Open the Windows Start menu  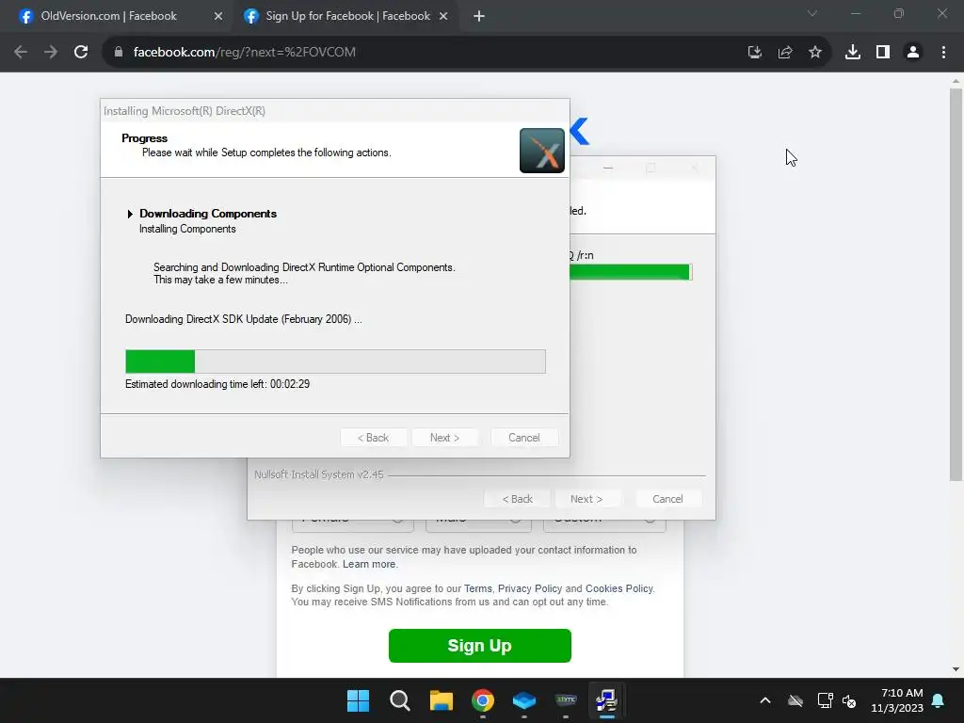pos(358,700)
